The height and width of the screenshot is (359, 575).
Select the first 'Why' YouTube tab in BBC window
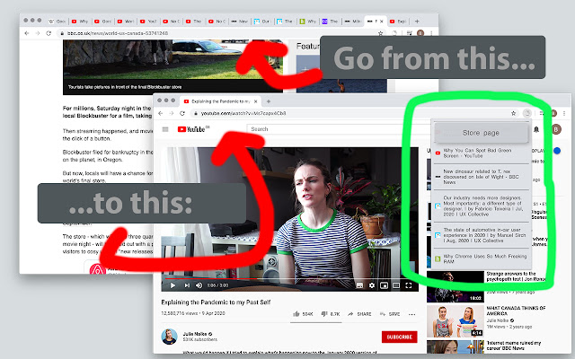tap(80, 22)
